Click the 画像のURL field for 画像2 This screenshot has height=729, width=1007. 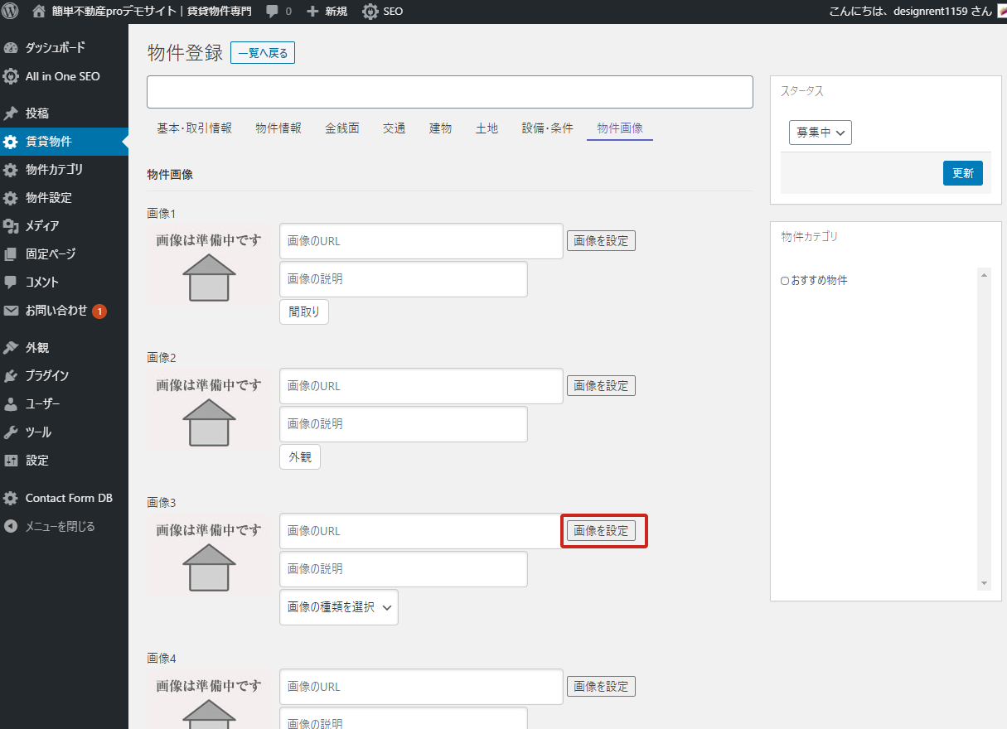421,386
